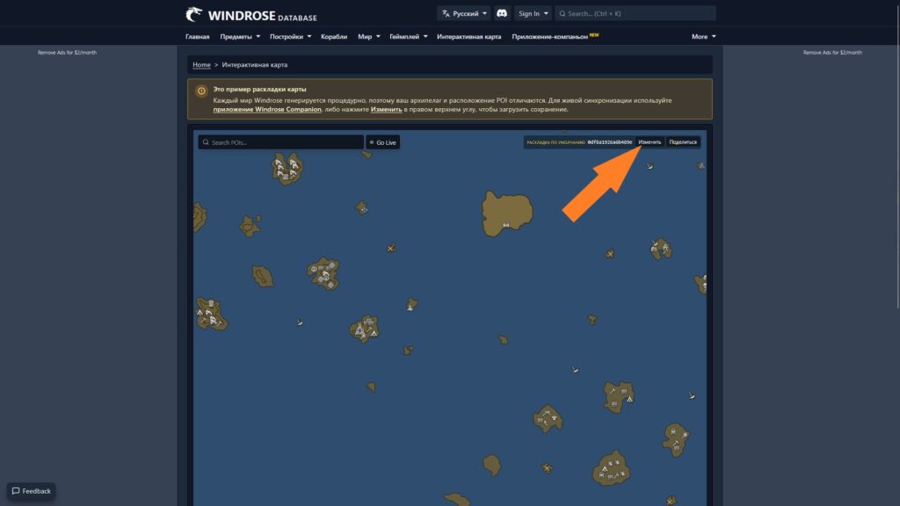This screenshot has width=900, height=506.
Task: Click the NEW badge beside Приложение-компаньон
Action: (x=594, y=34)
